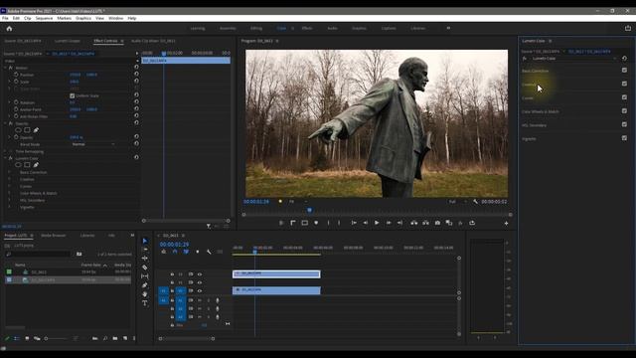Go to In point in program monitor
636x358 pixels.
pos(354,223)
